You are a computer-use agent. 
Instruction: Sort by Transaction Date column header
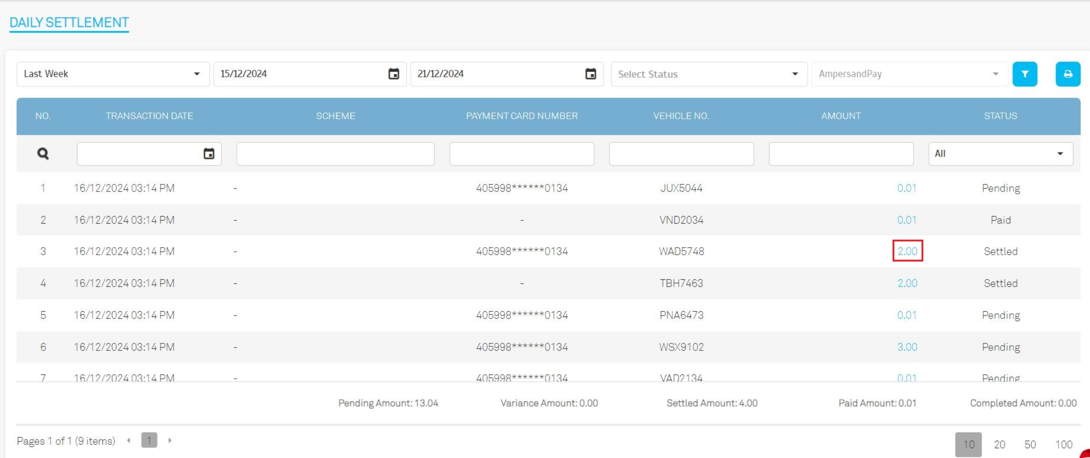(149, 116)
